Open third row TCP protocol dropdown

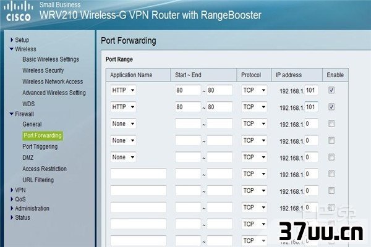pos(254,124)
